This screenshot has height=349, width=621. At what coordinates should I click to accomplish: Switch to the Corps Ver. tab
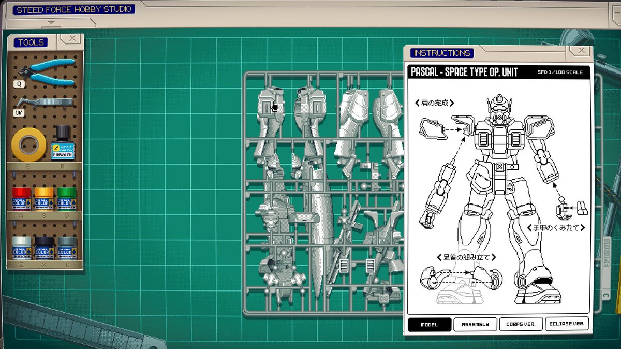click(x=521, y=324)
